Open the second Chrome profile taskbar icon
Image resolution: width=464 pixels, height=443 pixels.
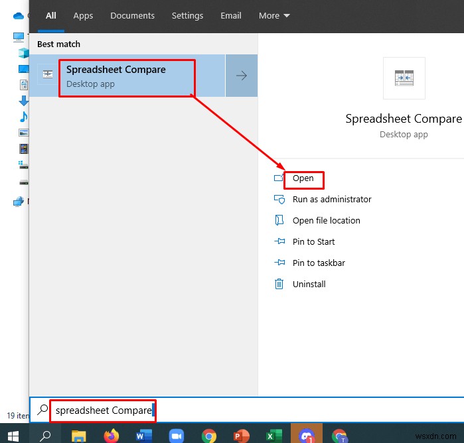339,436
